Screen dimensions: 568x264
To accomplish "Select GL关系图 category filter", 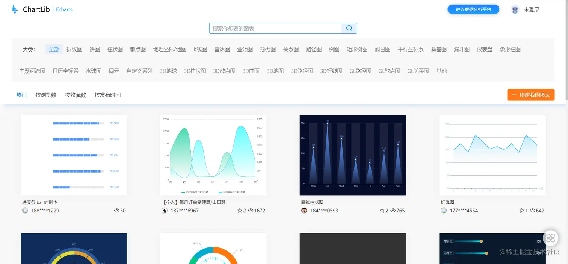I will tap(418, 71).
